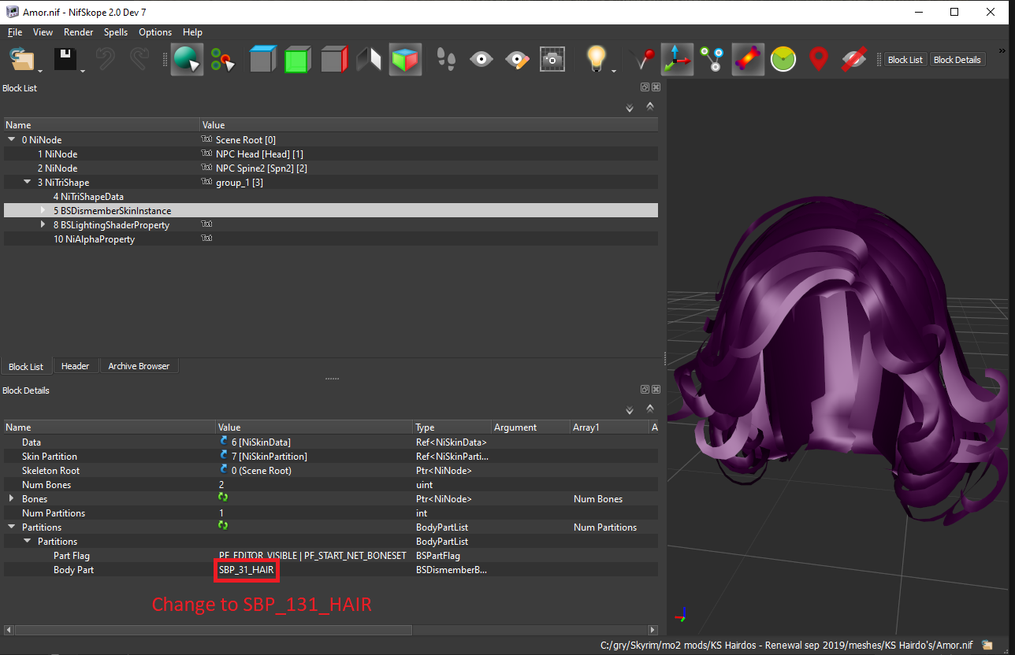
Task: Select the Block List tab
Action: point(26,367)
